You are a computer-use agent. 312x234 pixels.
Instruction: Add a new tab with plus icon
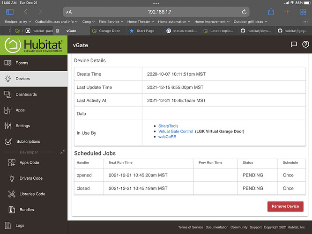[x=287, y=12]
